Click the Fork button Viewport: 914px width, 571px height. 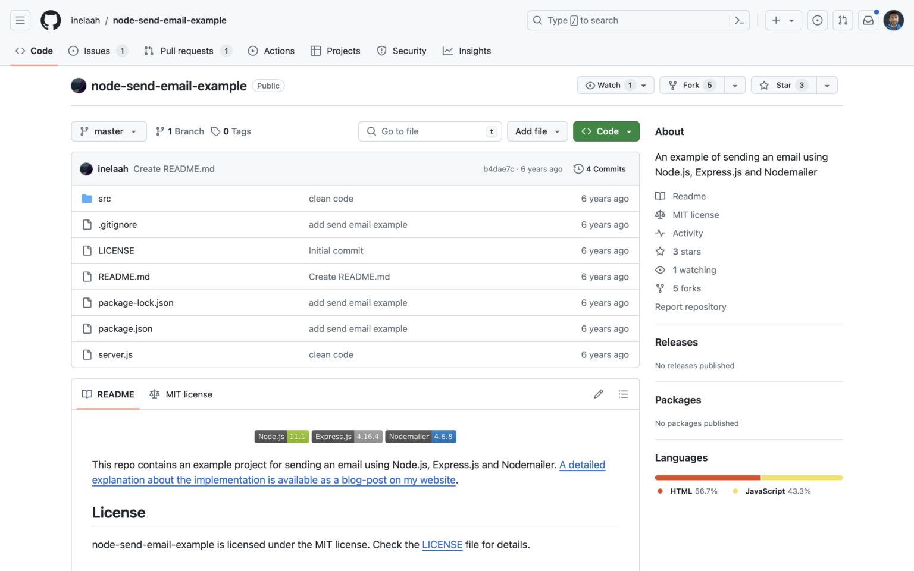691,85
